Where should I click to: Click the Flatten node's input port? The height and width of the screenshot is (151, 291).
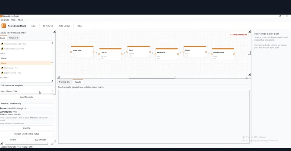tap(184, 52)
